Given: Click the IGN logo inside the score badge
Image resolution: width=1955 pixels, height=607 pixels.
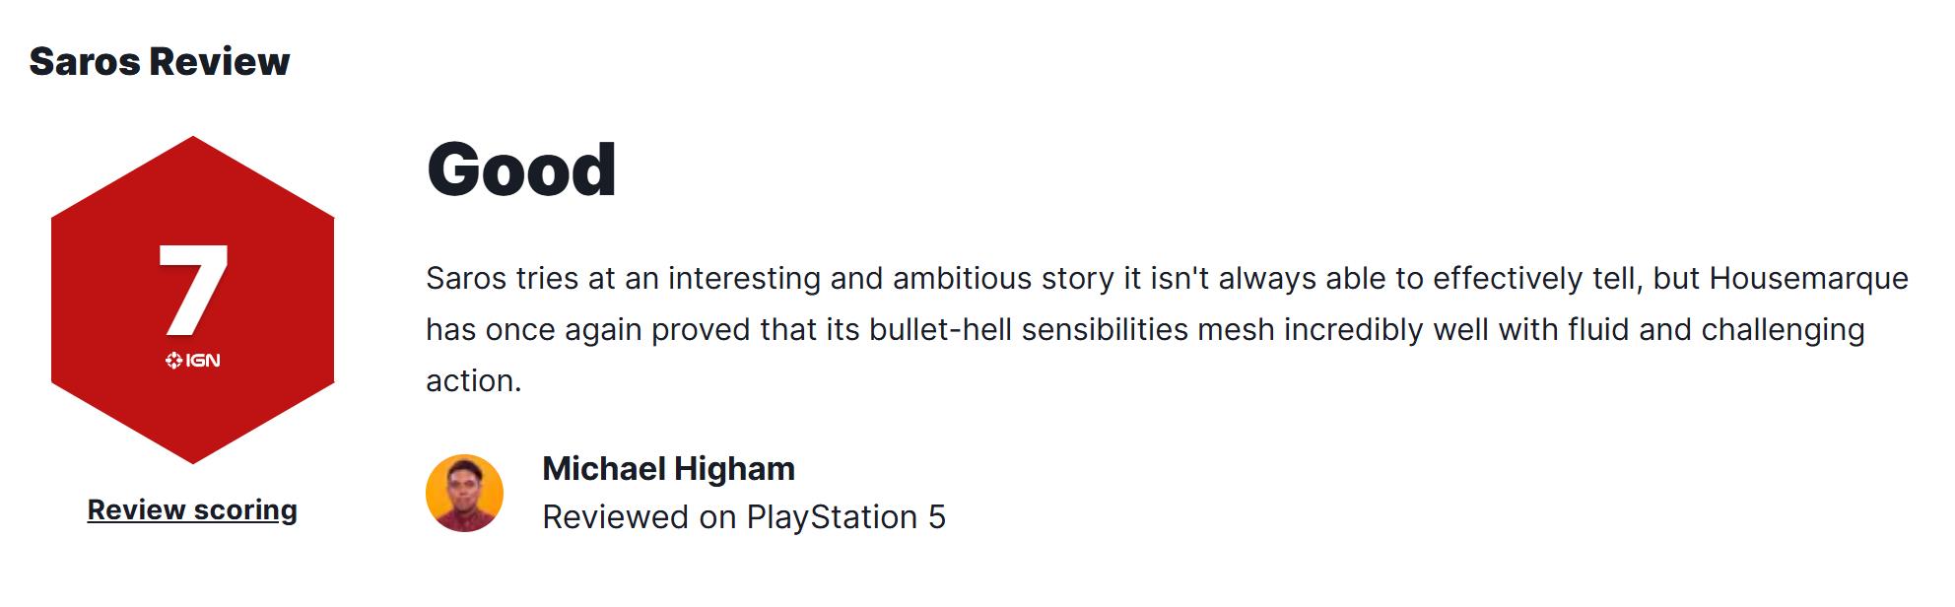Looking at the screenshot, I should 193,361.
